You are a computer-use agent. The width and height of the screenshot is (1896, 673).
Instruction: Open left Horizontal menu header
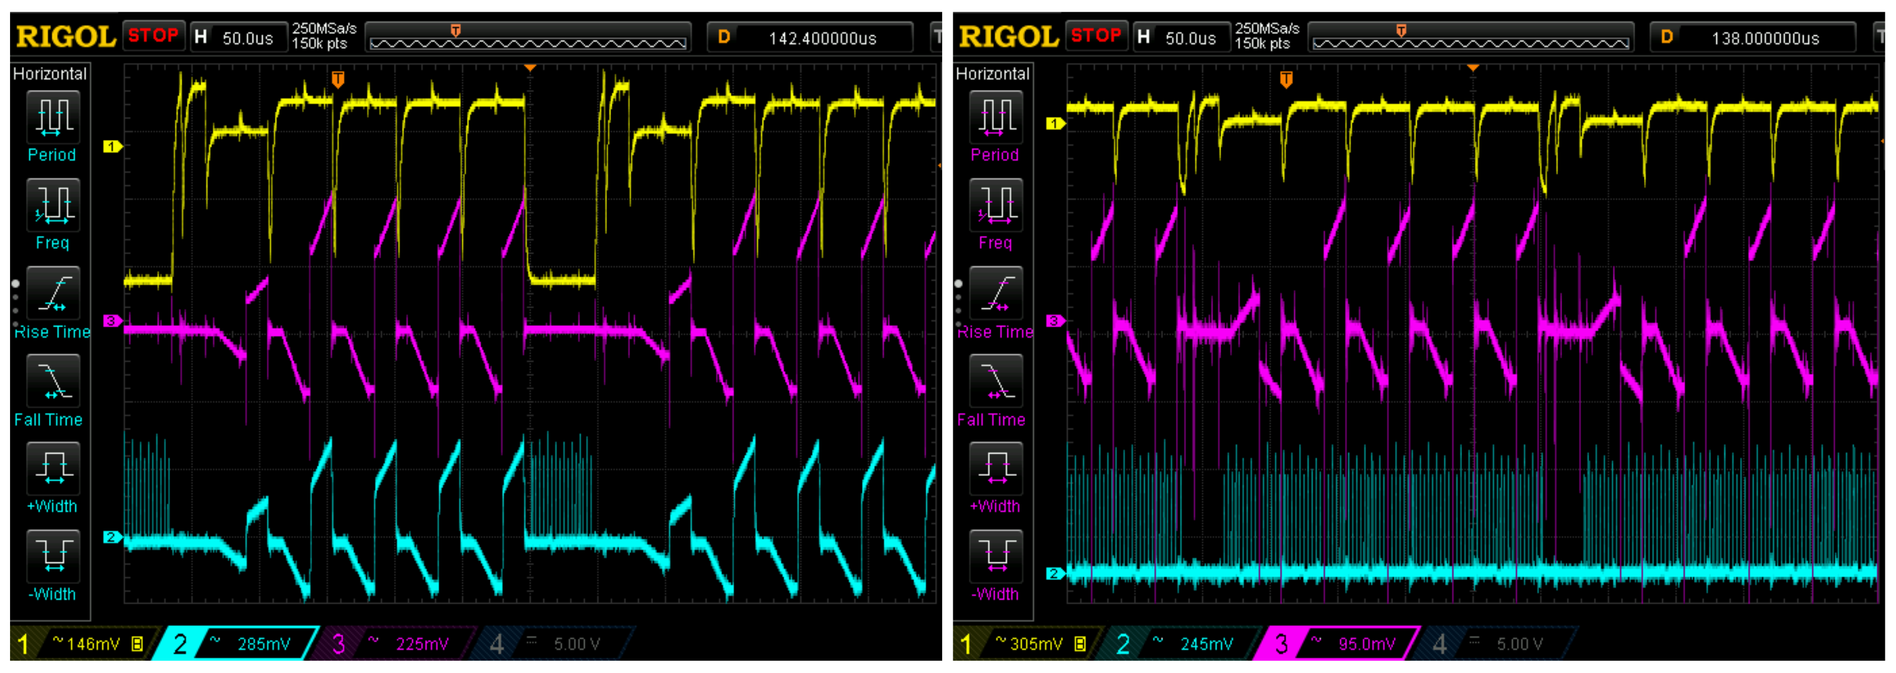point(50,74)
